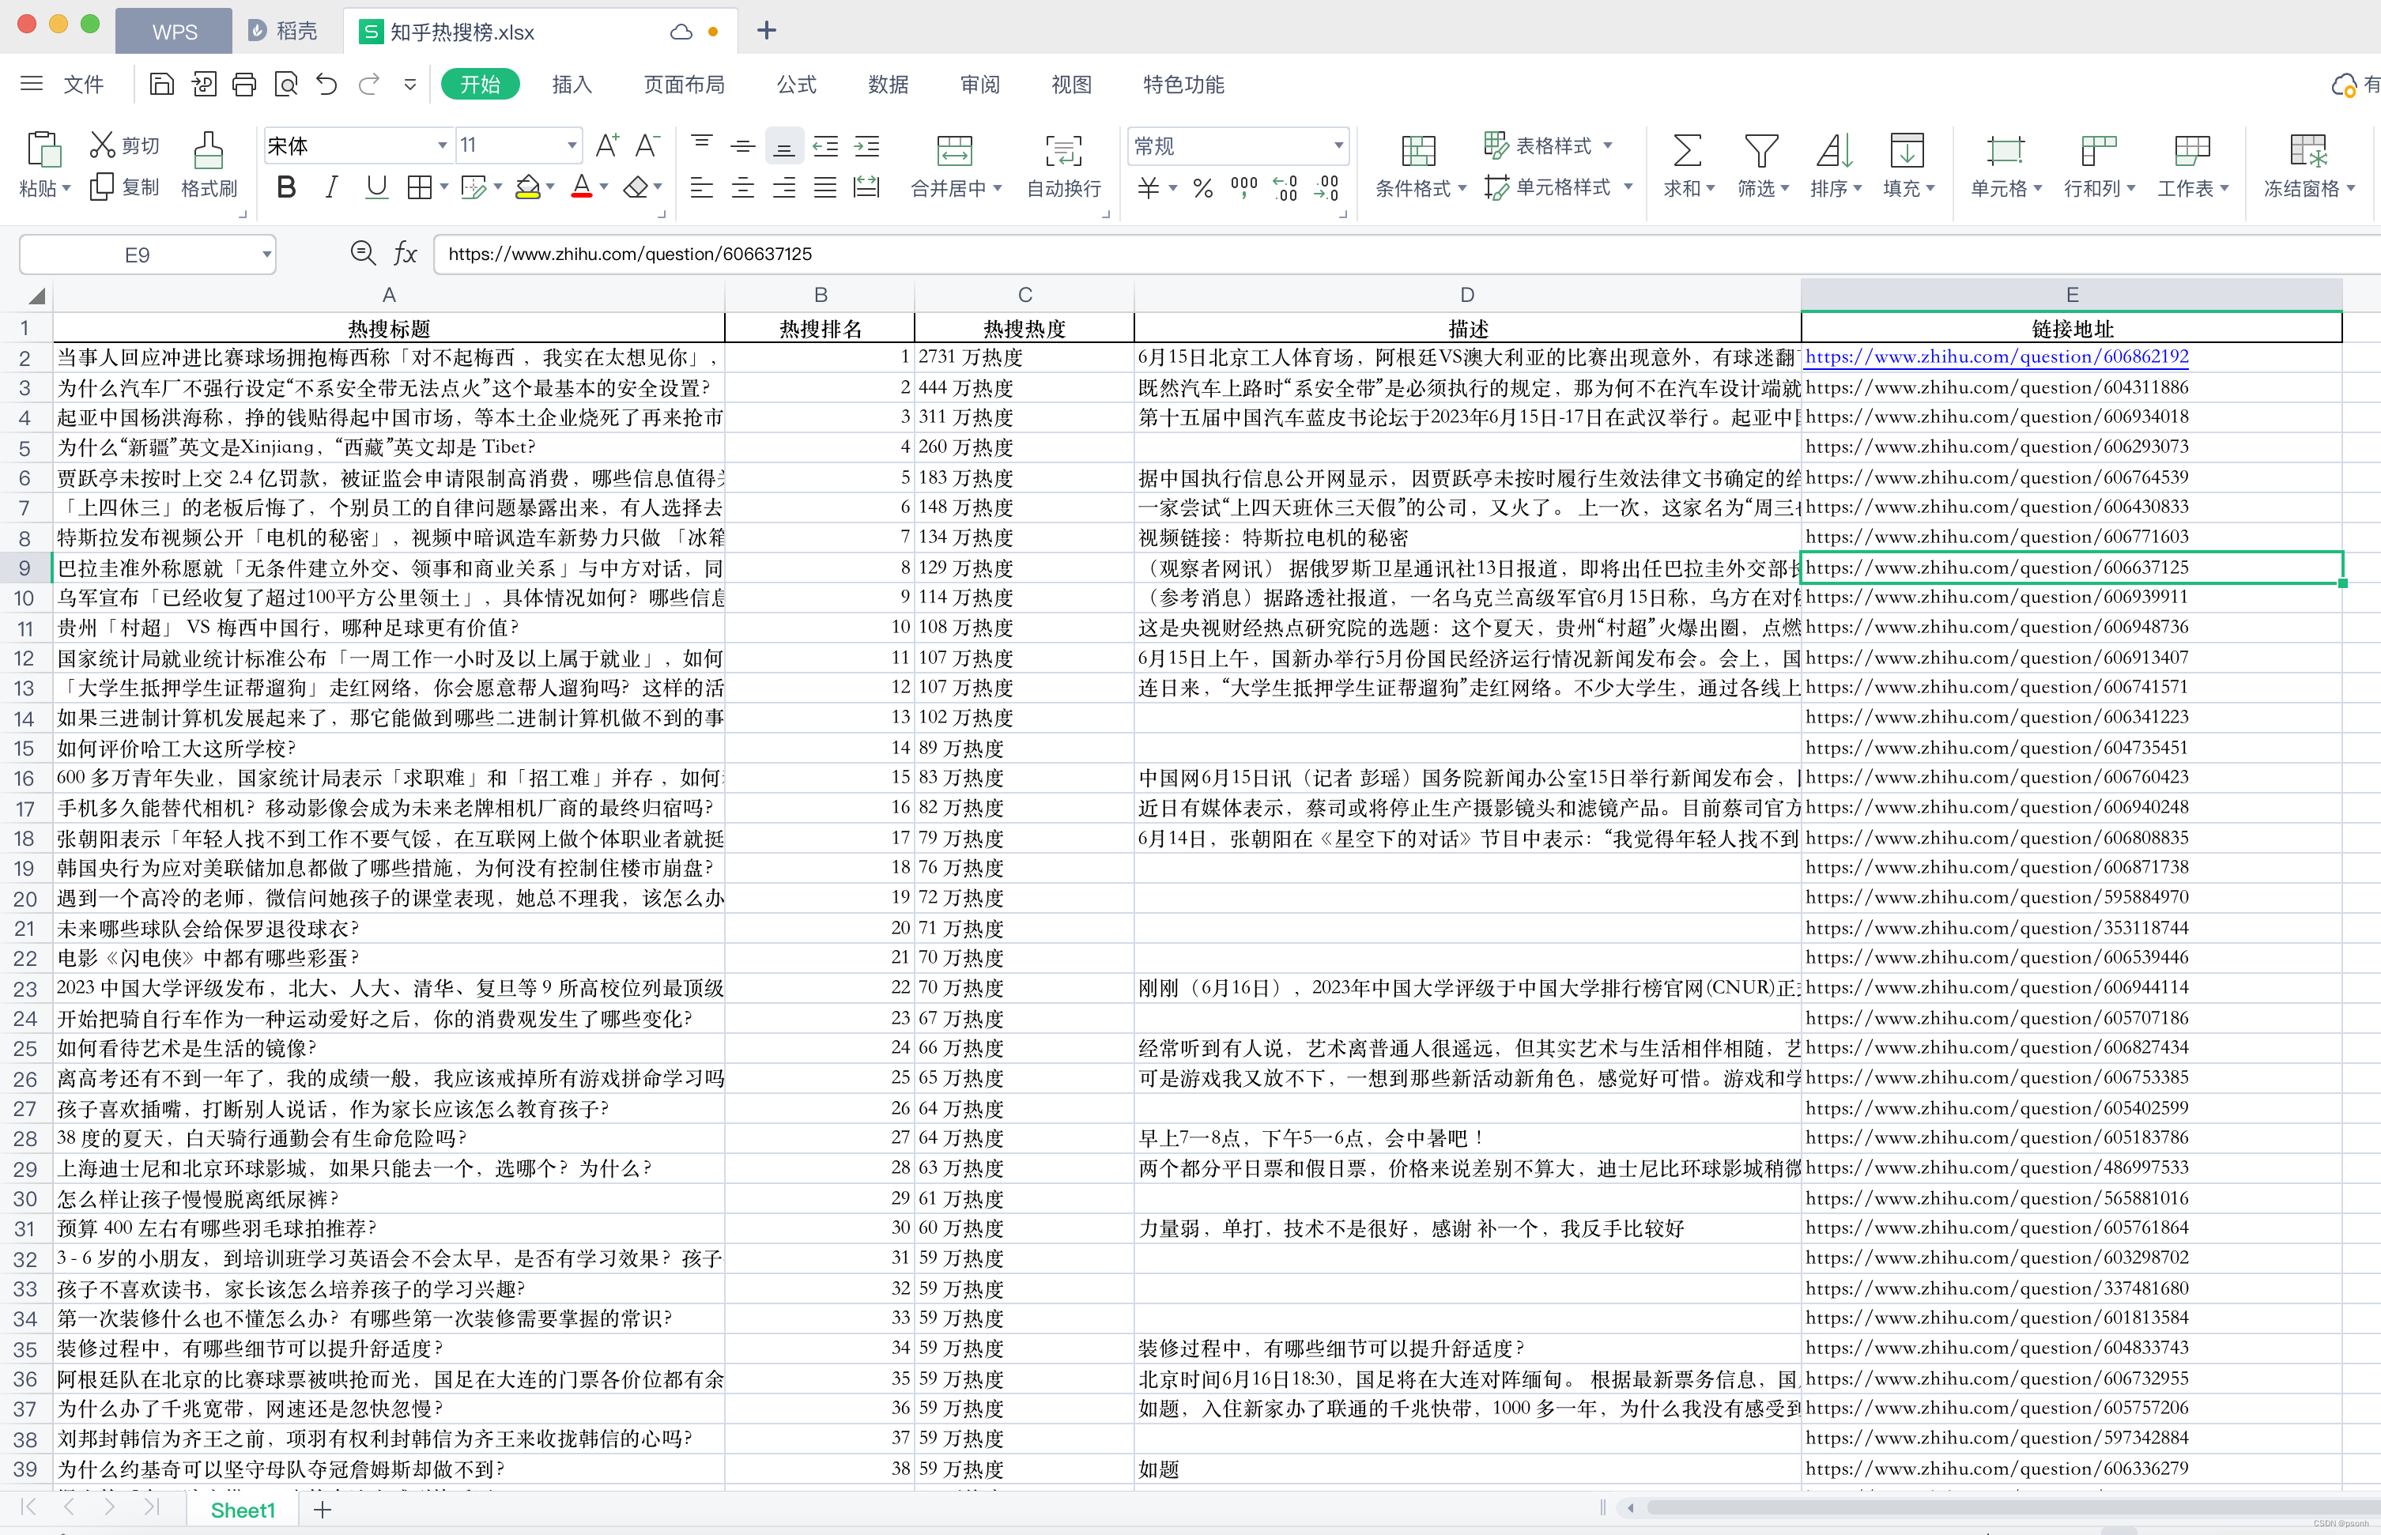Switch to the 公式 ribbon tab
The image size is (2381, 1535).
(x=796, y=85)
